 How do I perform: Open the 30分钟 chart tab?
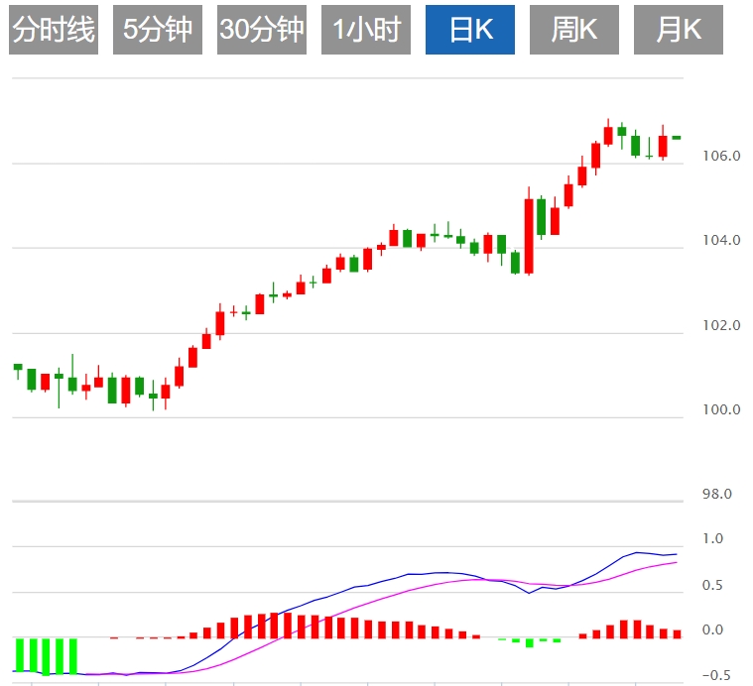tap(262, 30)
